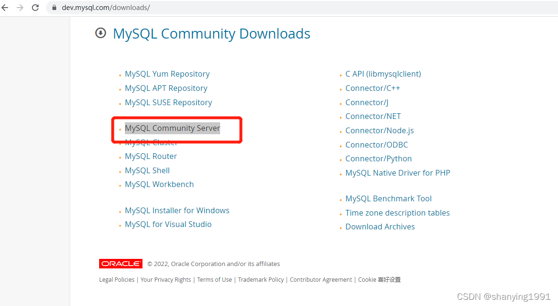
Task: Open Contributor Agreement footer link
Action: tap(321, 280)
